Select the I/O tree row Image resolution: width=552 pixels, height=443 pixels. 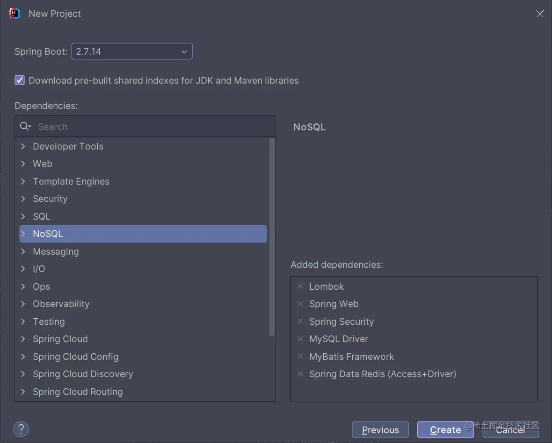143,269
